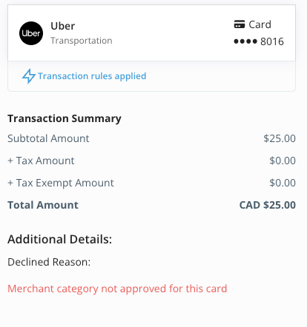Select the Declined Reason label
The image size is (307, 327).
(x=49, y=262)
